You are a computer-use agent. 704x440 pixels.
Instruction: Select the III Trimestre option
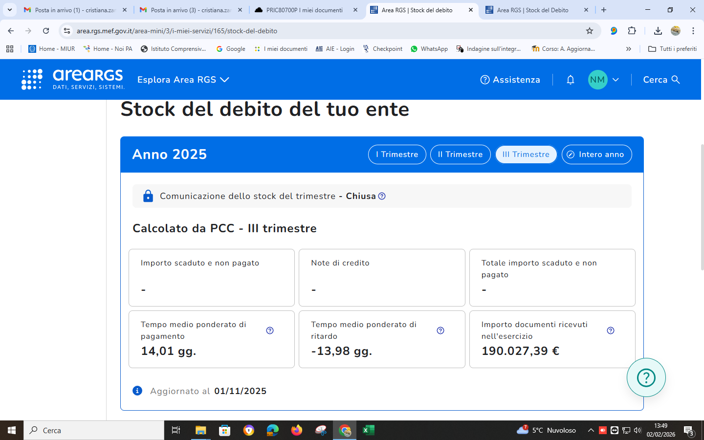click(526, 154)
